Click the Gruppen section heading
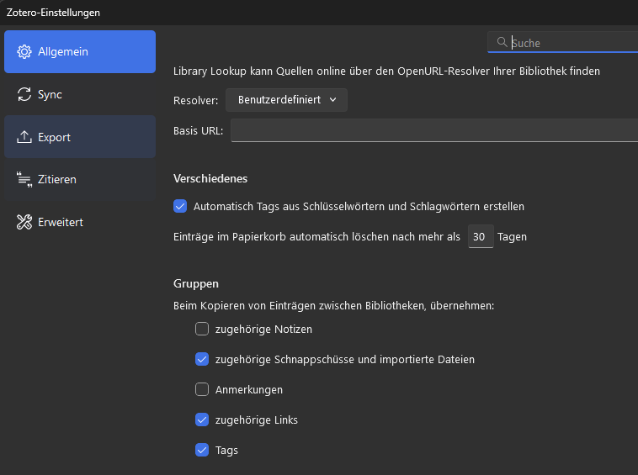638x475 pixels. [x=196, y=283]
